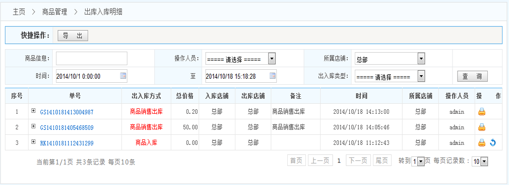Expand details of row RK1410181112431299

click(33, 142)
